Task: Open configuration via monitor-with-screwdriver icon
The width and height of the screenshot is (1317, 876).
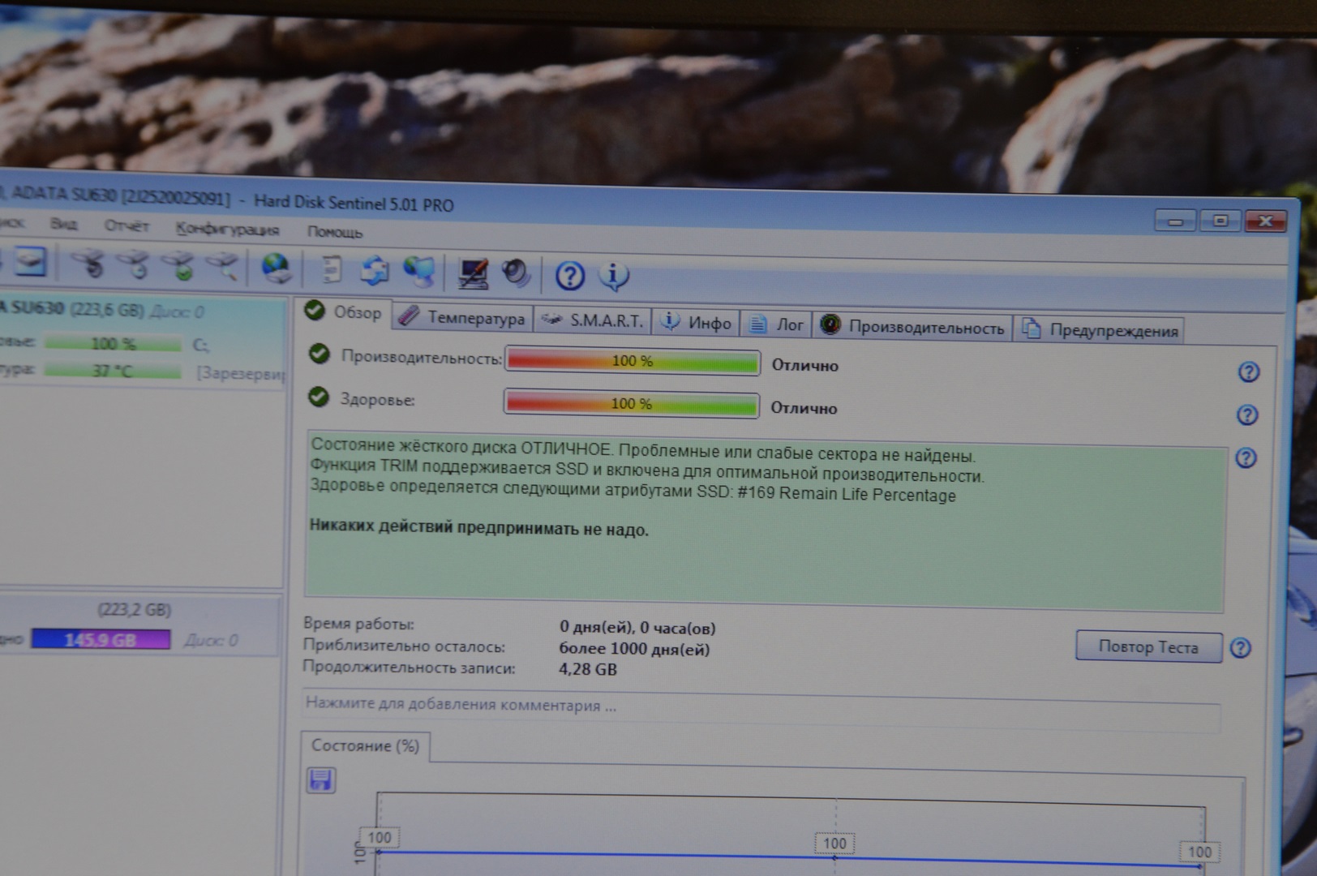Action: [472, 274]
